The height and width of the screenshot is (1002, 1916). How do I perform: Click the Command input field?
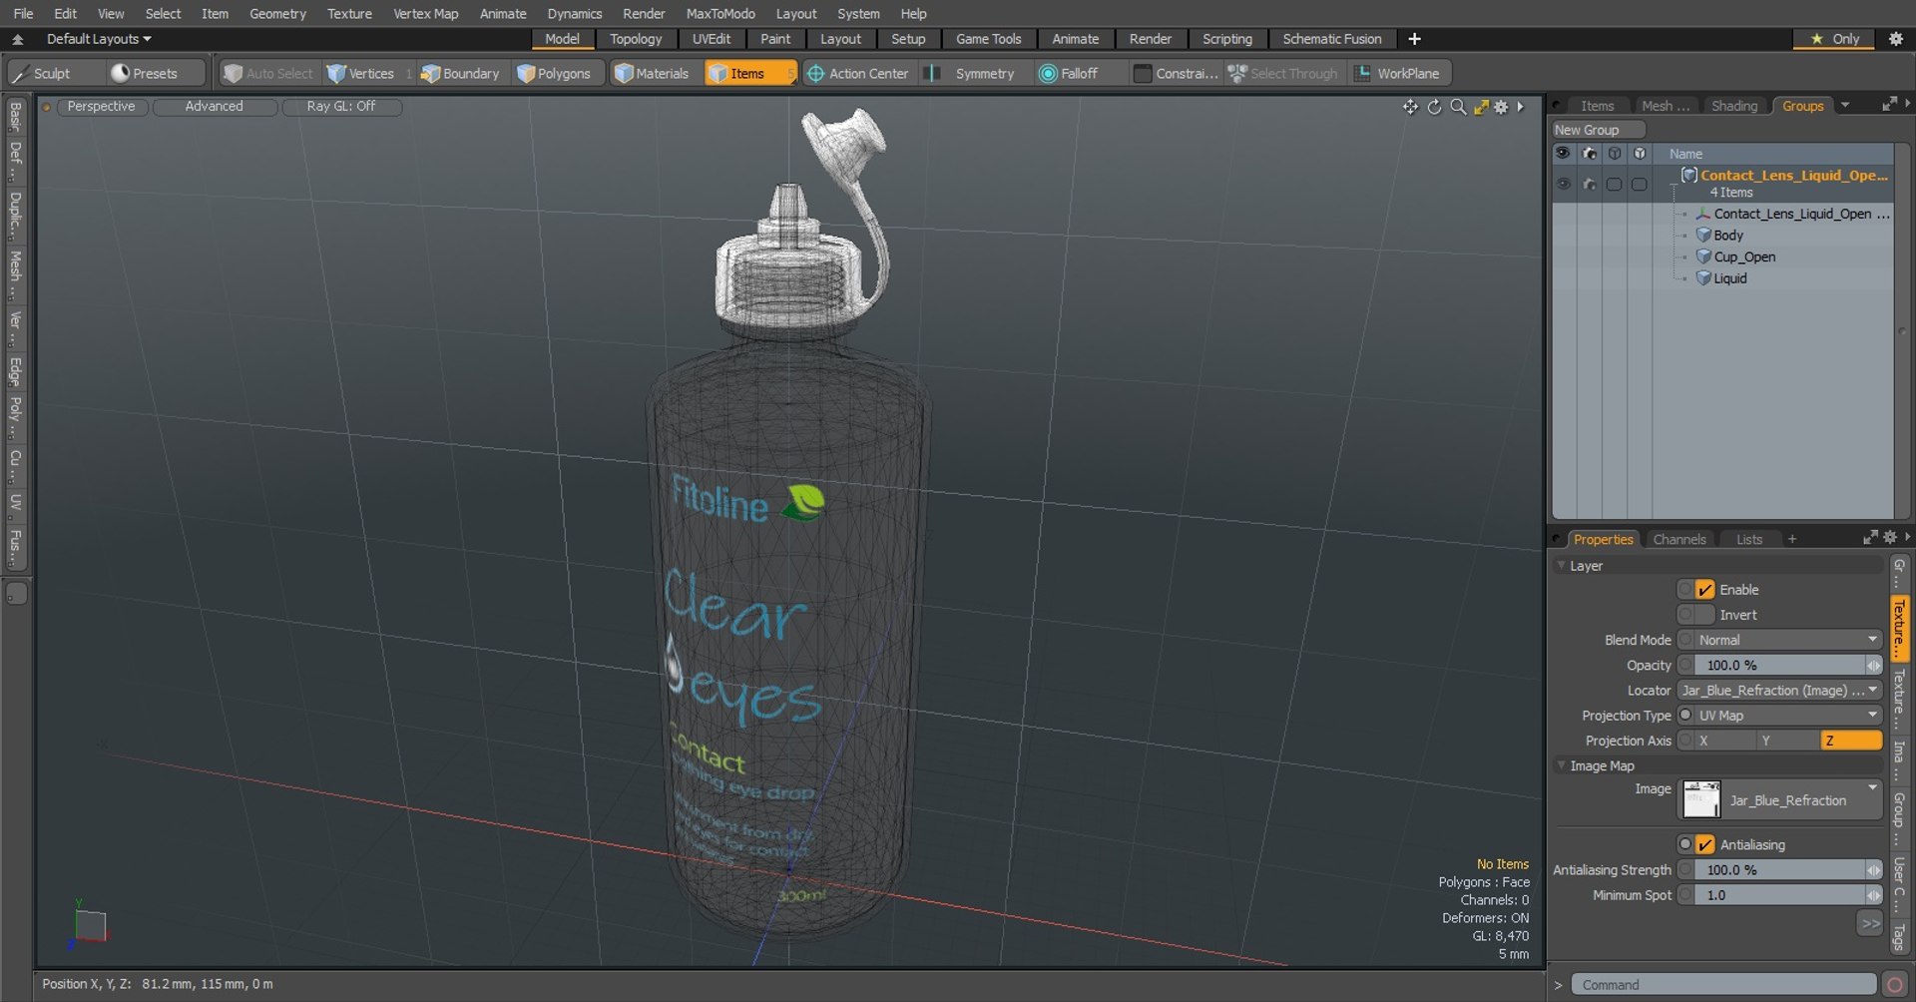(1723, 985)
